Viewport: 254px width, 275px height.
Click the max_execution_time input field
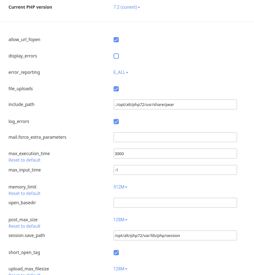175,154
